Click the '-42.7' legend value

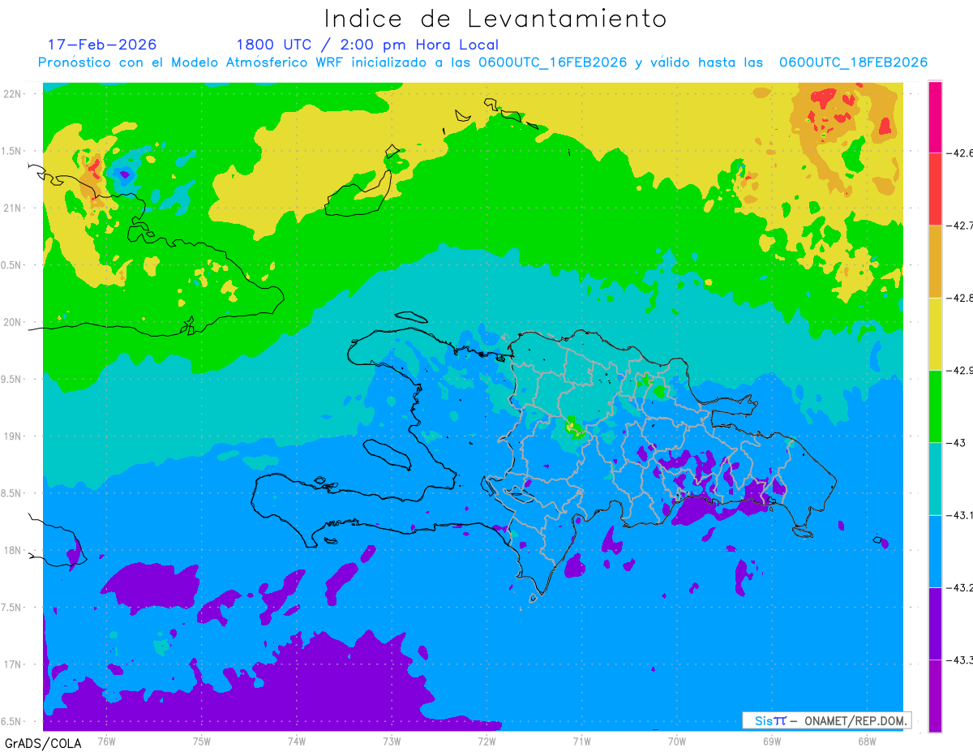960,225
